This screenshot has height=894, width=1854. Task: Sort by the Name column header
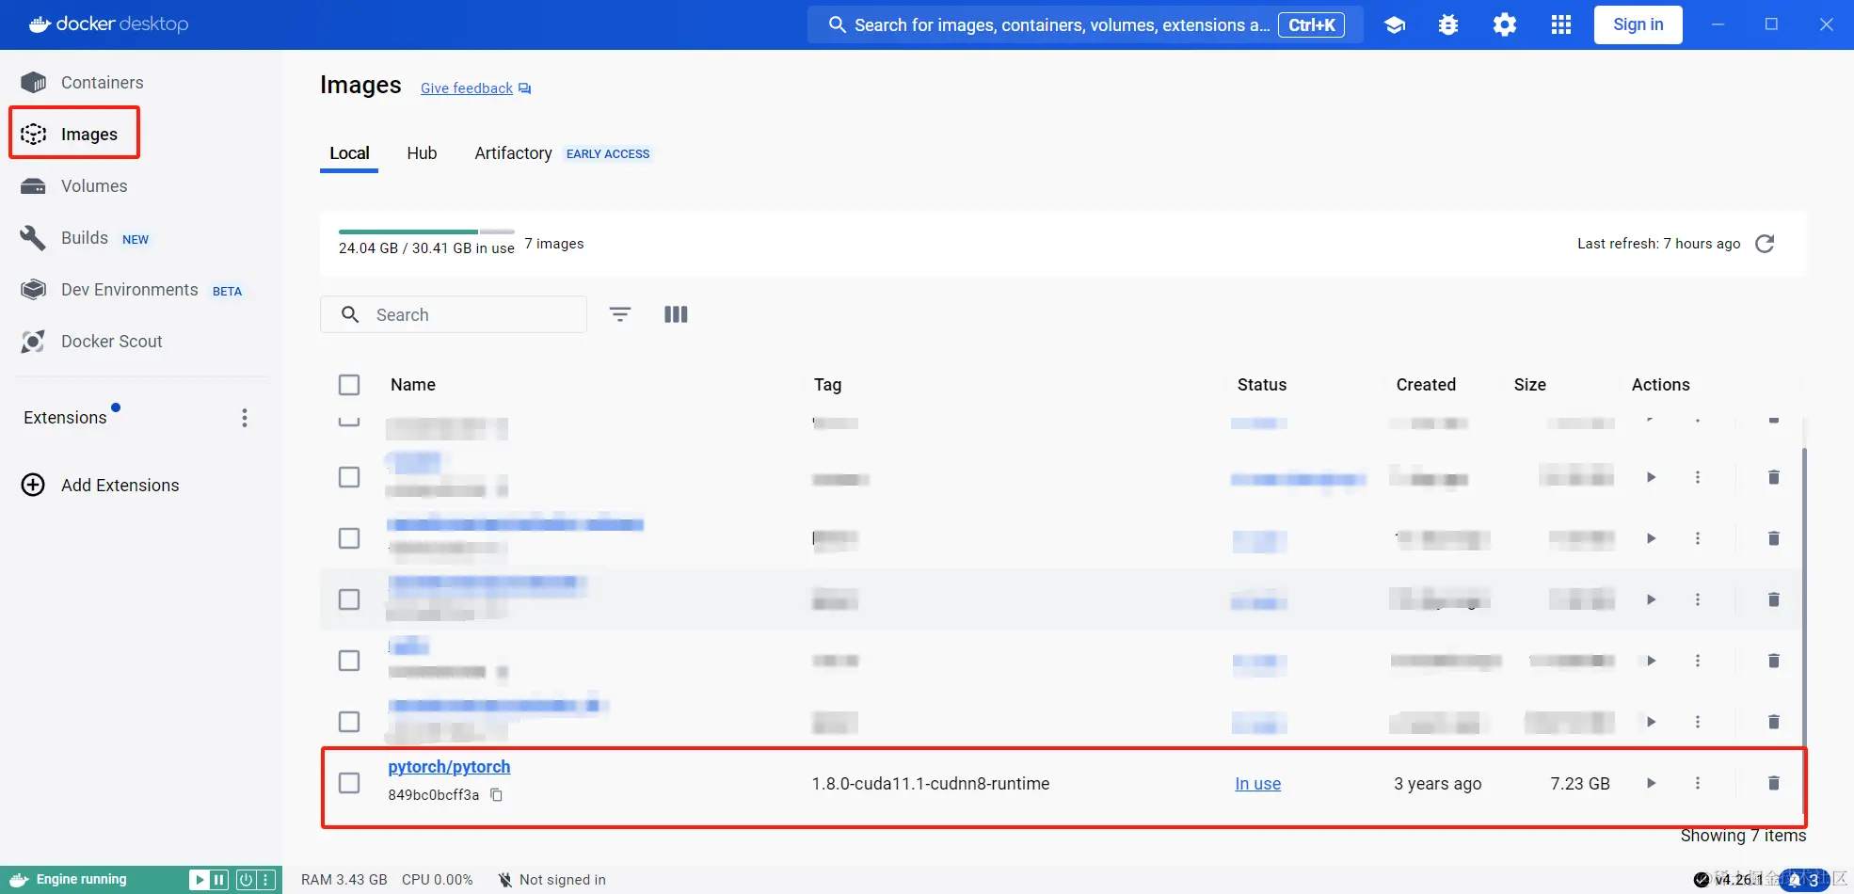[413, 385]
